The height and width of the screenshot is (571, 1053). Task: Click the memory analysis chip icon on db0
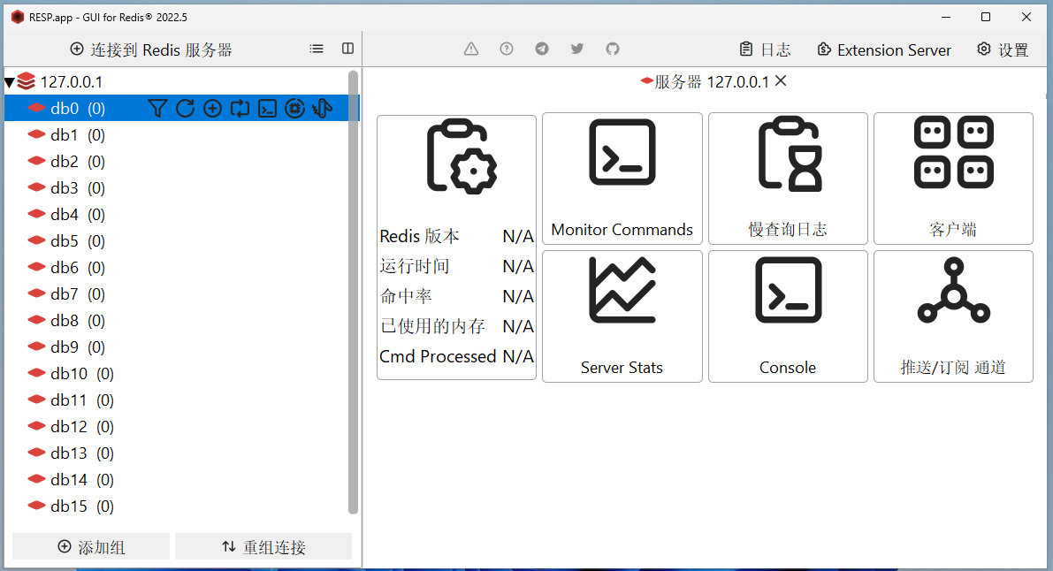[294, 109]
